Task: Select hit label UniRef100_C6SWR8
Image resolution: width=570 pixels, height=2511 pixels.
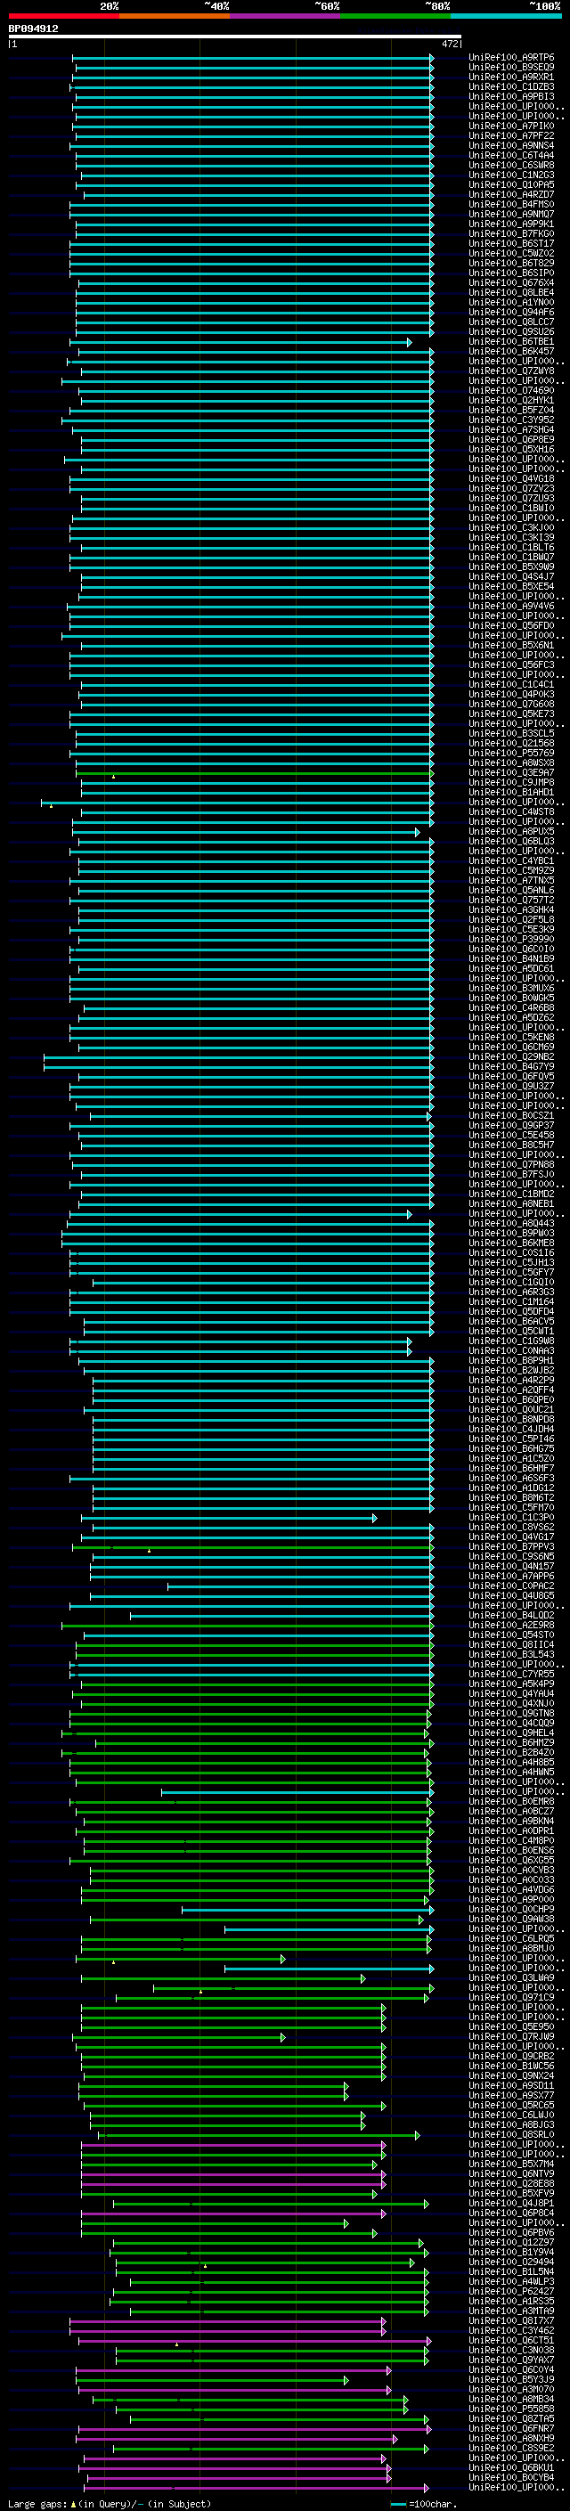Action: pyautogui.click(x=511, y=165)
